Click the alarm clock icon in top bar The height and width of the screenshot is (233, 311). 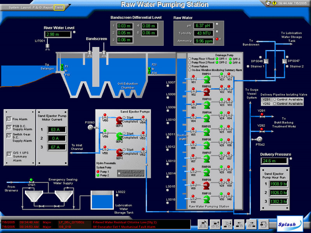268,3
